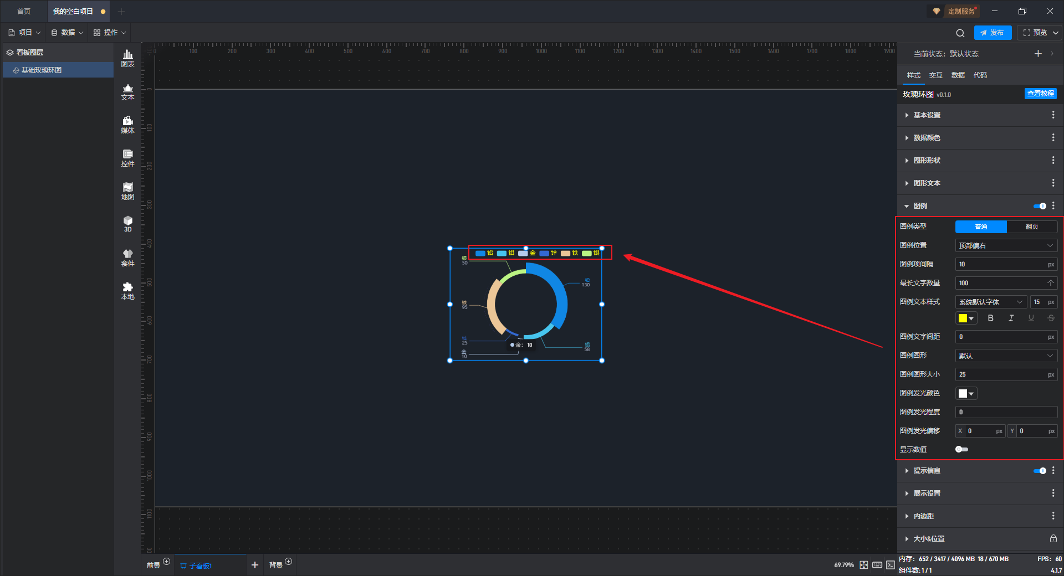Switch to the 首页 tab
This screenshot has height=576, width=1064.
[24, 11]
